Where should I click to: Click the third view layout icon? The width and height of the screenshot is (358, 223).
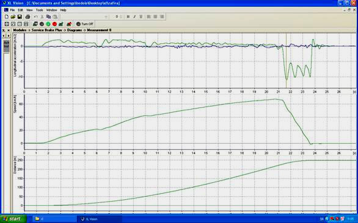coord(20,24)
